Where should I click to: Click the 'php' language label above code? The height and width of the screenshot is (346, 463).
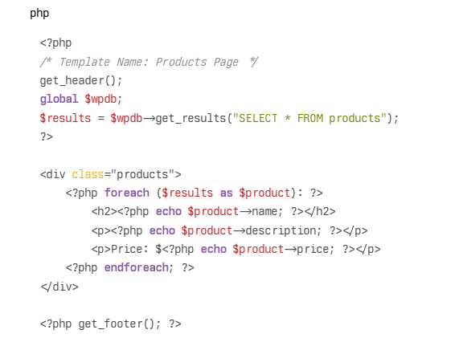click(39, 14)
